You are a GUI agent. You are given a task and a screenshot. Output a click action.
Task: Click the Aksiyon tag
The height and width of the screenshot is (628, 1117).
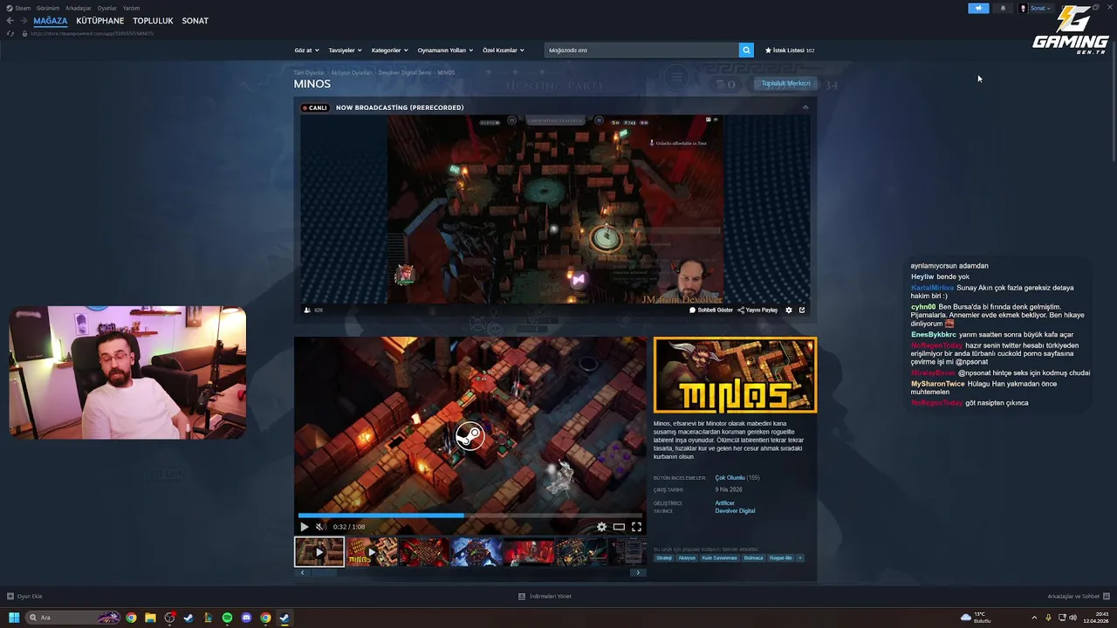[x=687, y=558]
